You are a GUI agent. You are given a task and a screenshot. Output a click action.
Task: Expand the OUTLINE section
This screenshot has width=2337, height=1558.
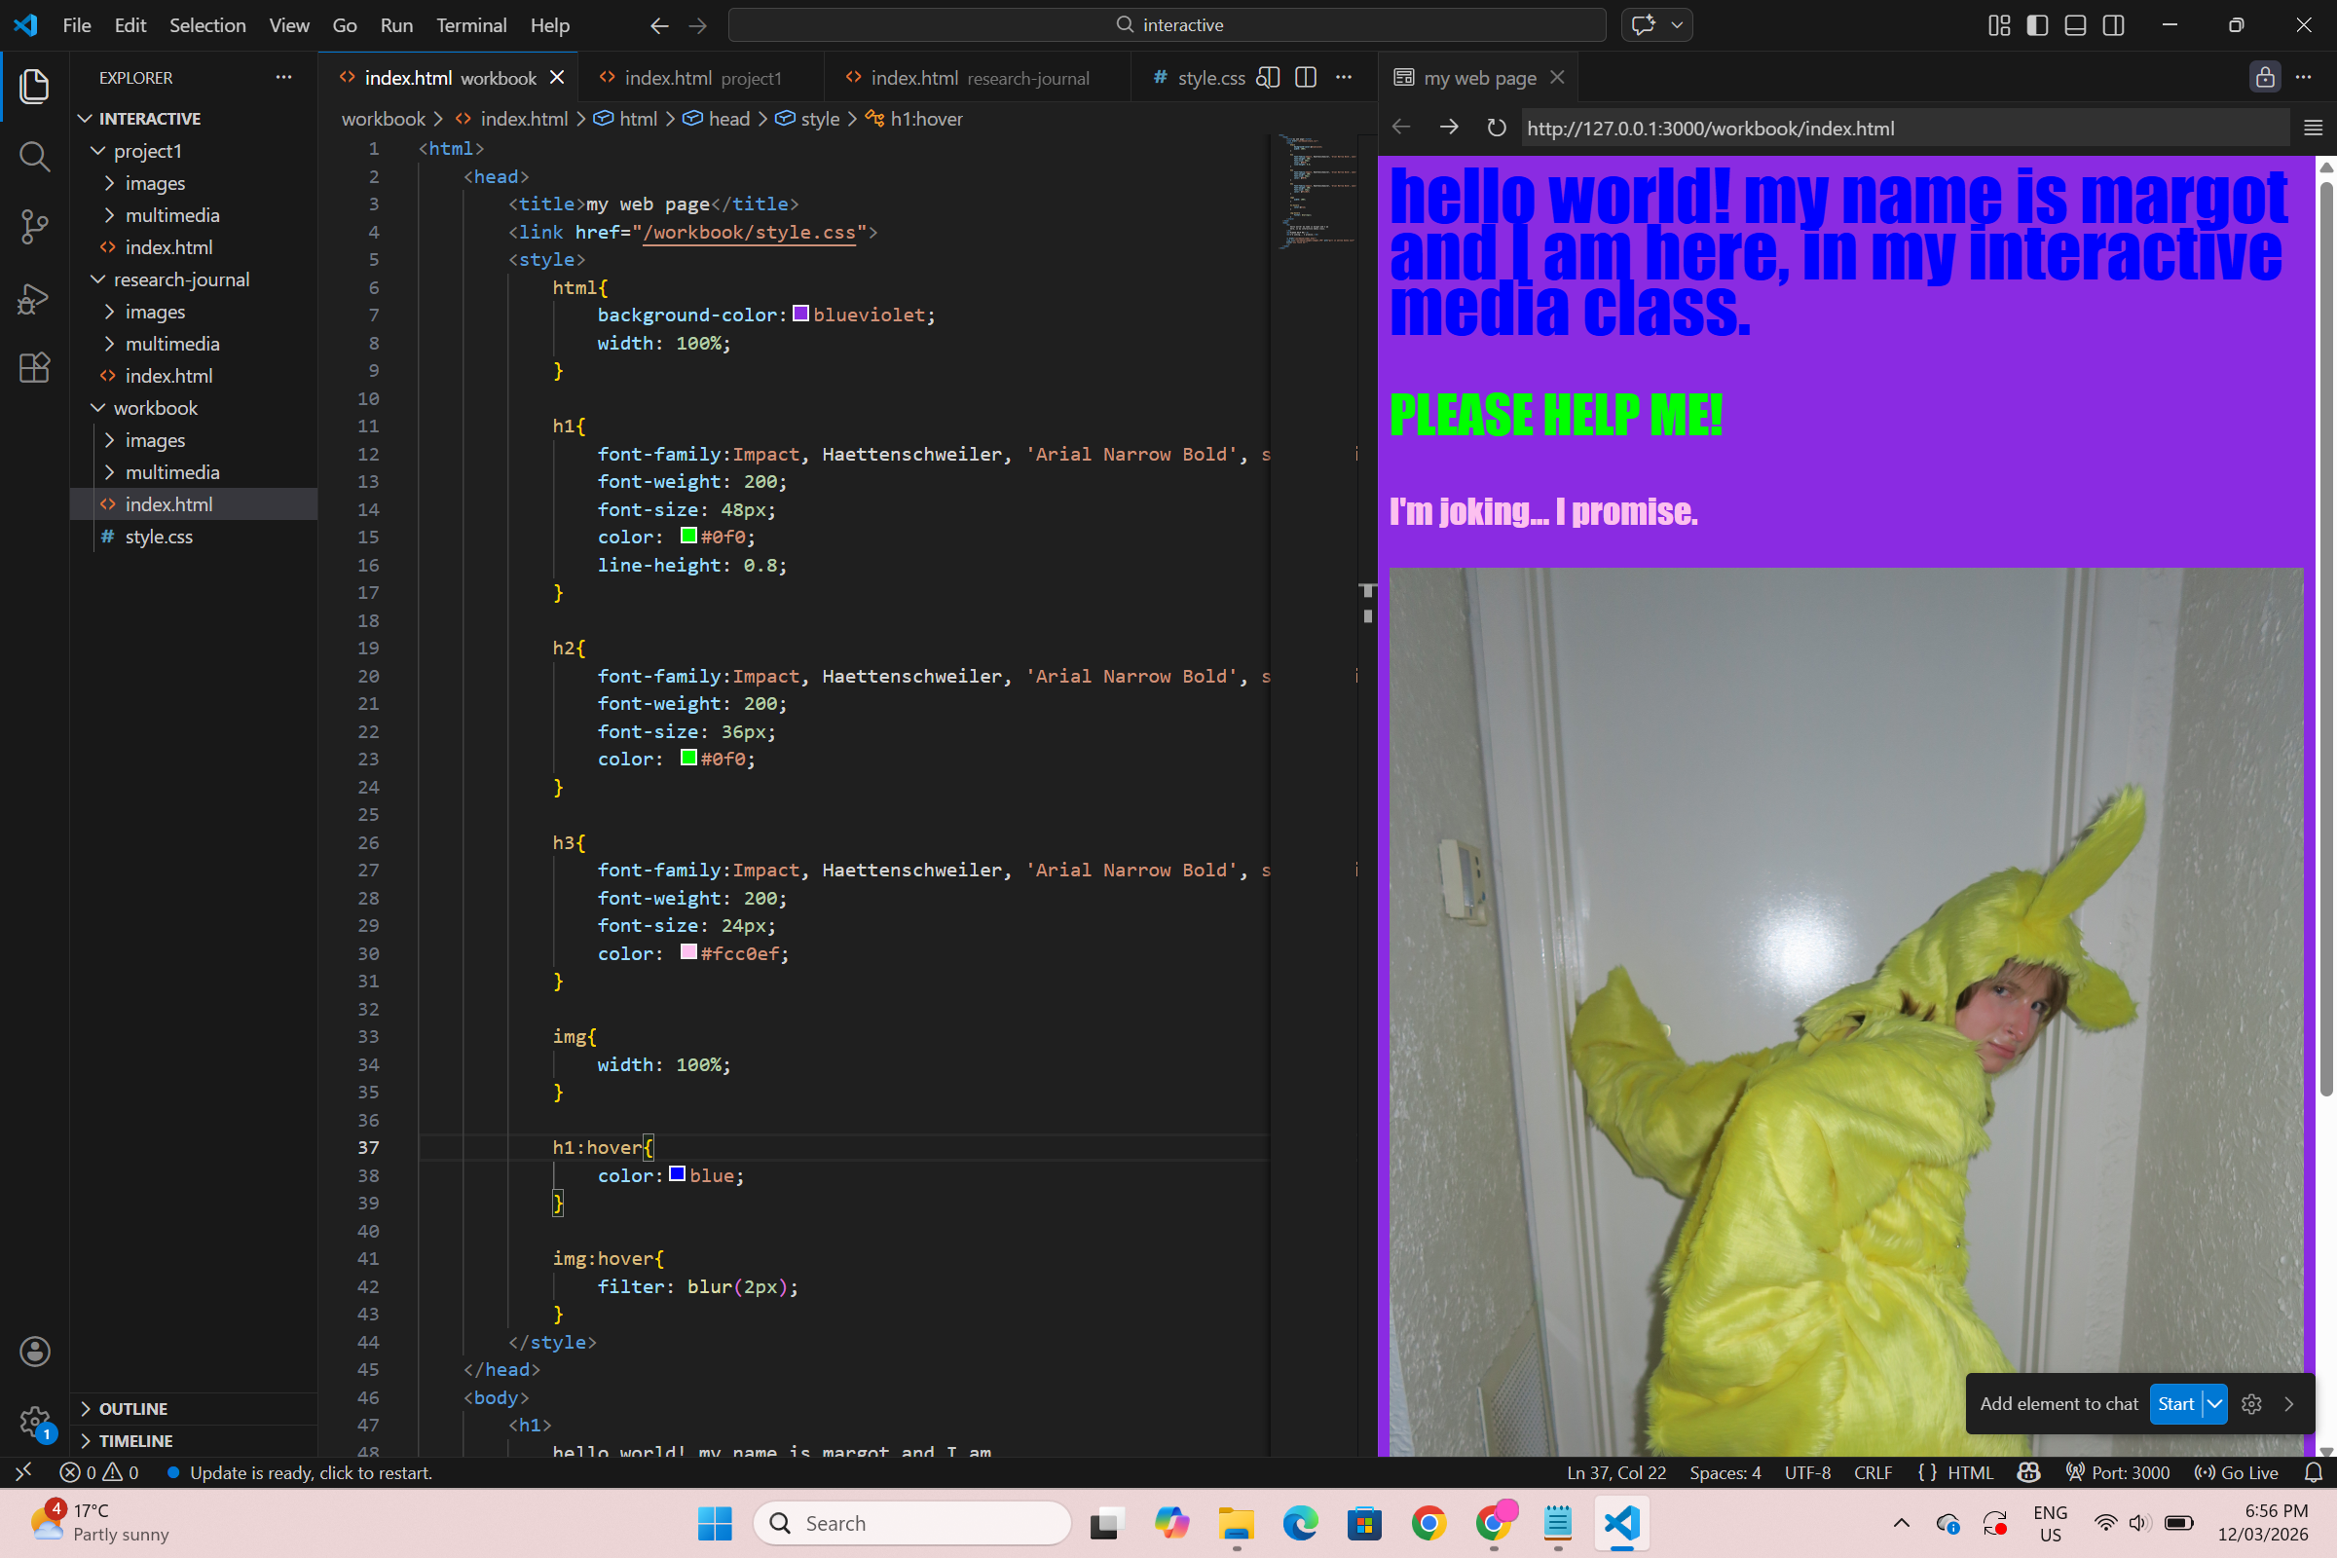coord(133,1409)
